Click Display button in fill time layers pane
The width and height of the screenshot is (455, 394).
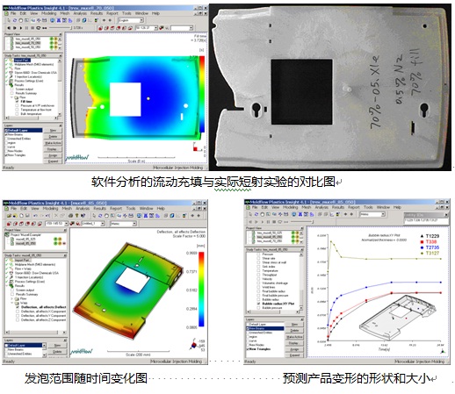(x=53, y=149)
